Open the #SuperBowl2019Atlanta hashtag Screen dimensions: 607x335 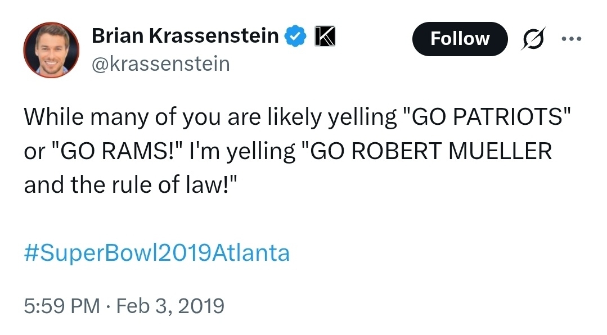tap(156, 252)
